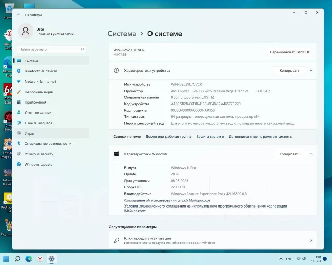
Task: Select install date 08.03.2023
Action: click(179, 181)
